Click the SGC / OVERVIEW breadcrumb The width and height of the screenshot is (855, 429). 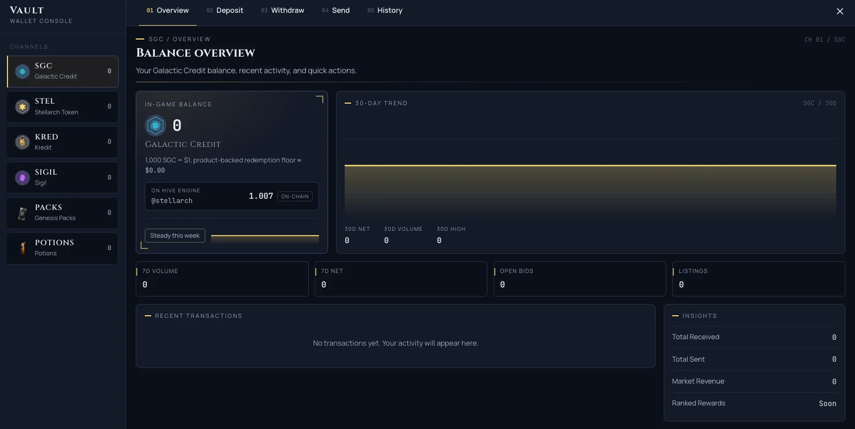180,39
